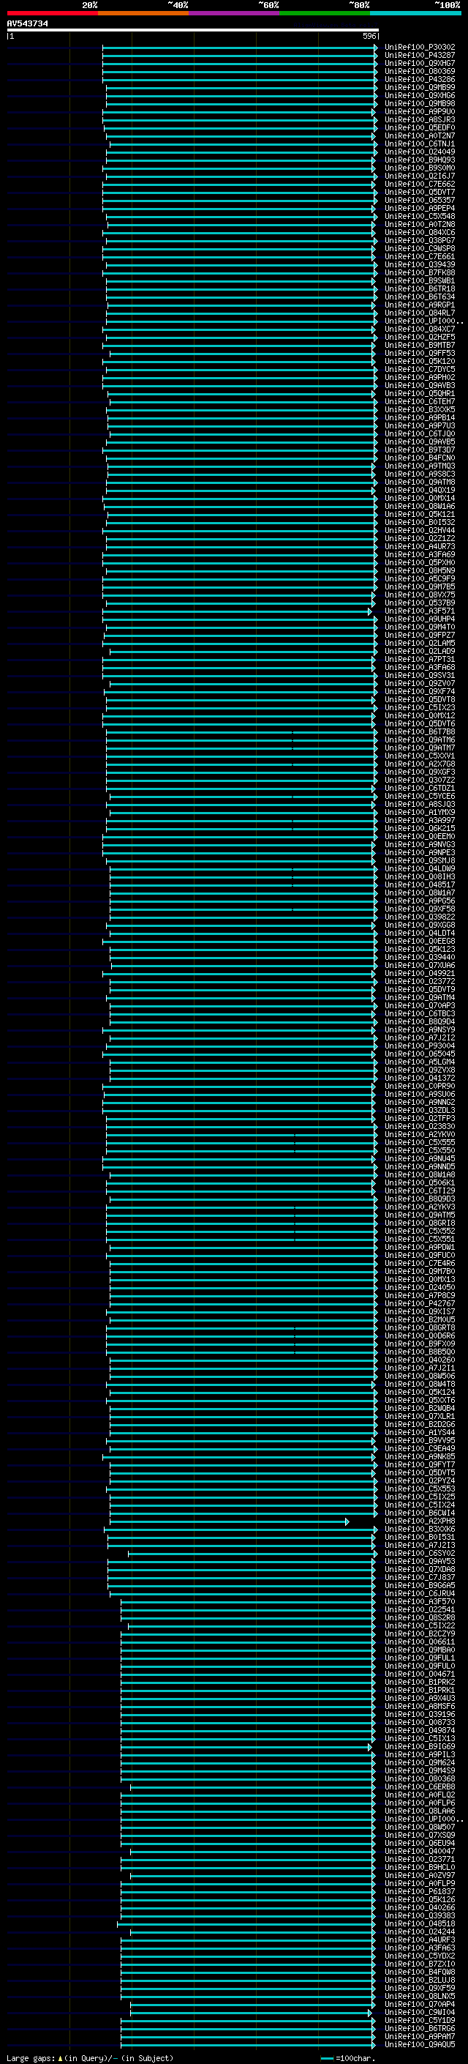Screen dimensions: 468x2064
Task: Select label UniRef100_Q84XC7
Action: click(x=420, y=329)
